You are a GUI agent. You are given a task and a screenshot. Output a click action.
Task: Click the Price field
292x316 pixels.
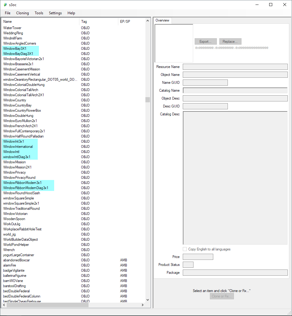(198, 257)
